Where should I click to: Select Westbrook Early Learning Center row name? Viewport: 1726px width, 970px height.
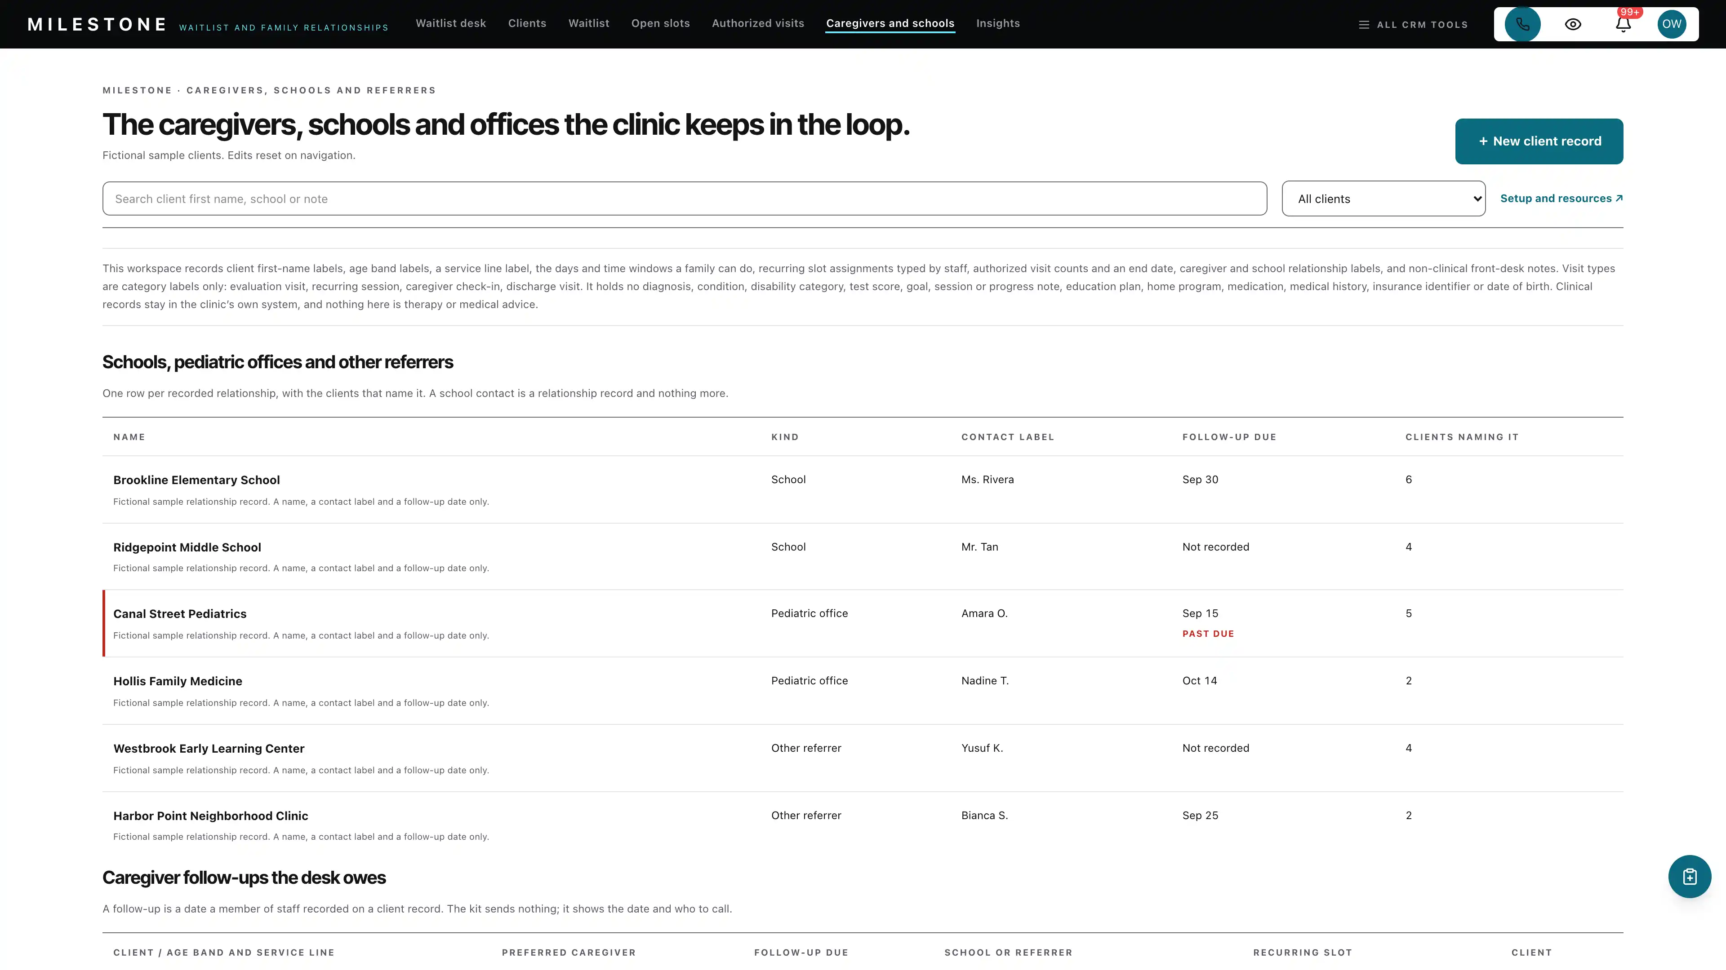pos(209,749)
